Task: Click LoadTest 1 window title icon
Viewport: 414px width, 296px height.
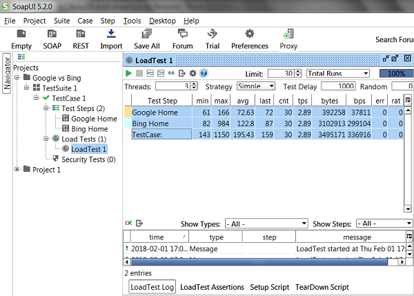Action: coord(129,61)
